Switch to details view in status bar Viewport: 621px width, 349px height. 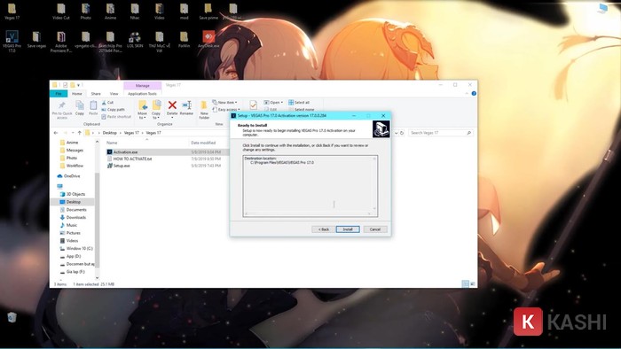pos(466,283)
